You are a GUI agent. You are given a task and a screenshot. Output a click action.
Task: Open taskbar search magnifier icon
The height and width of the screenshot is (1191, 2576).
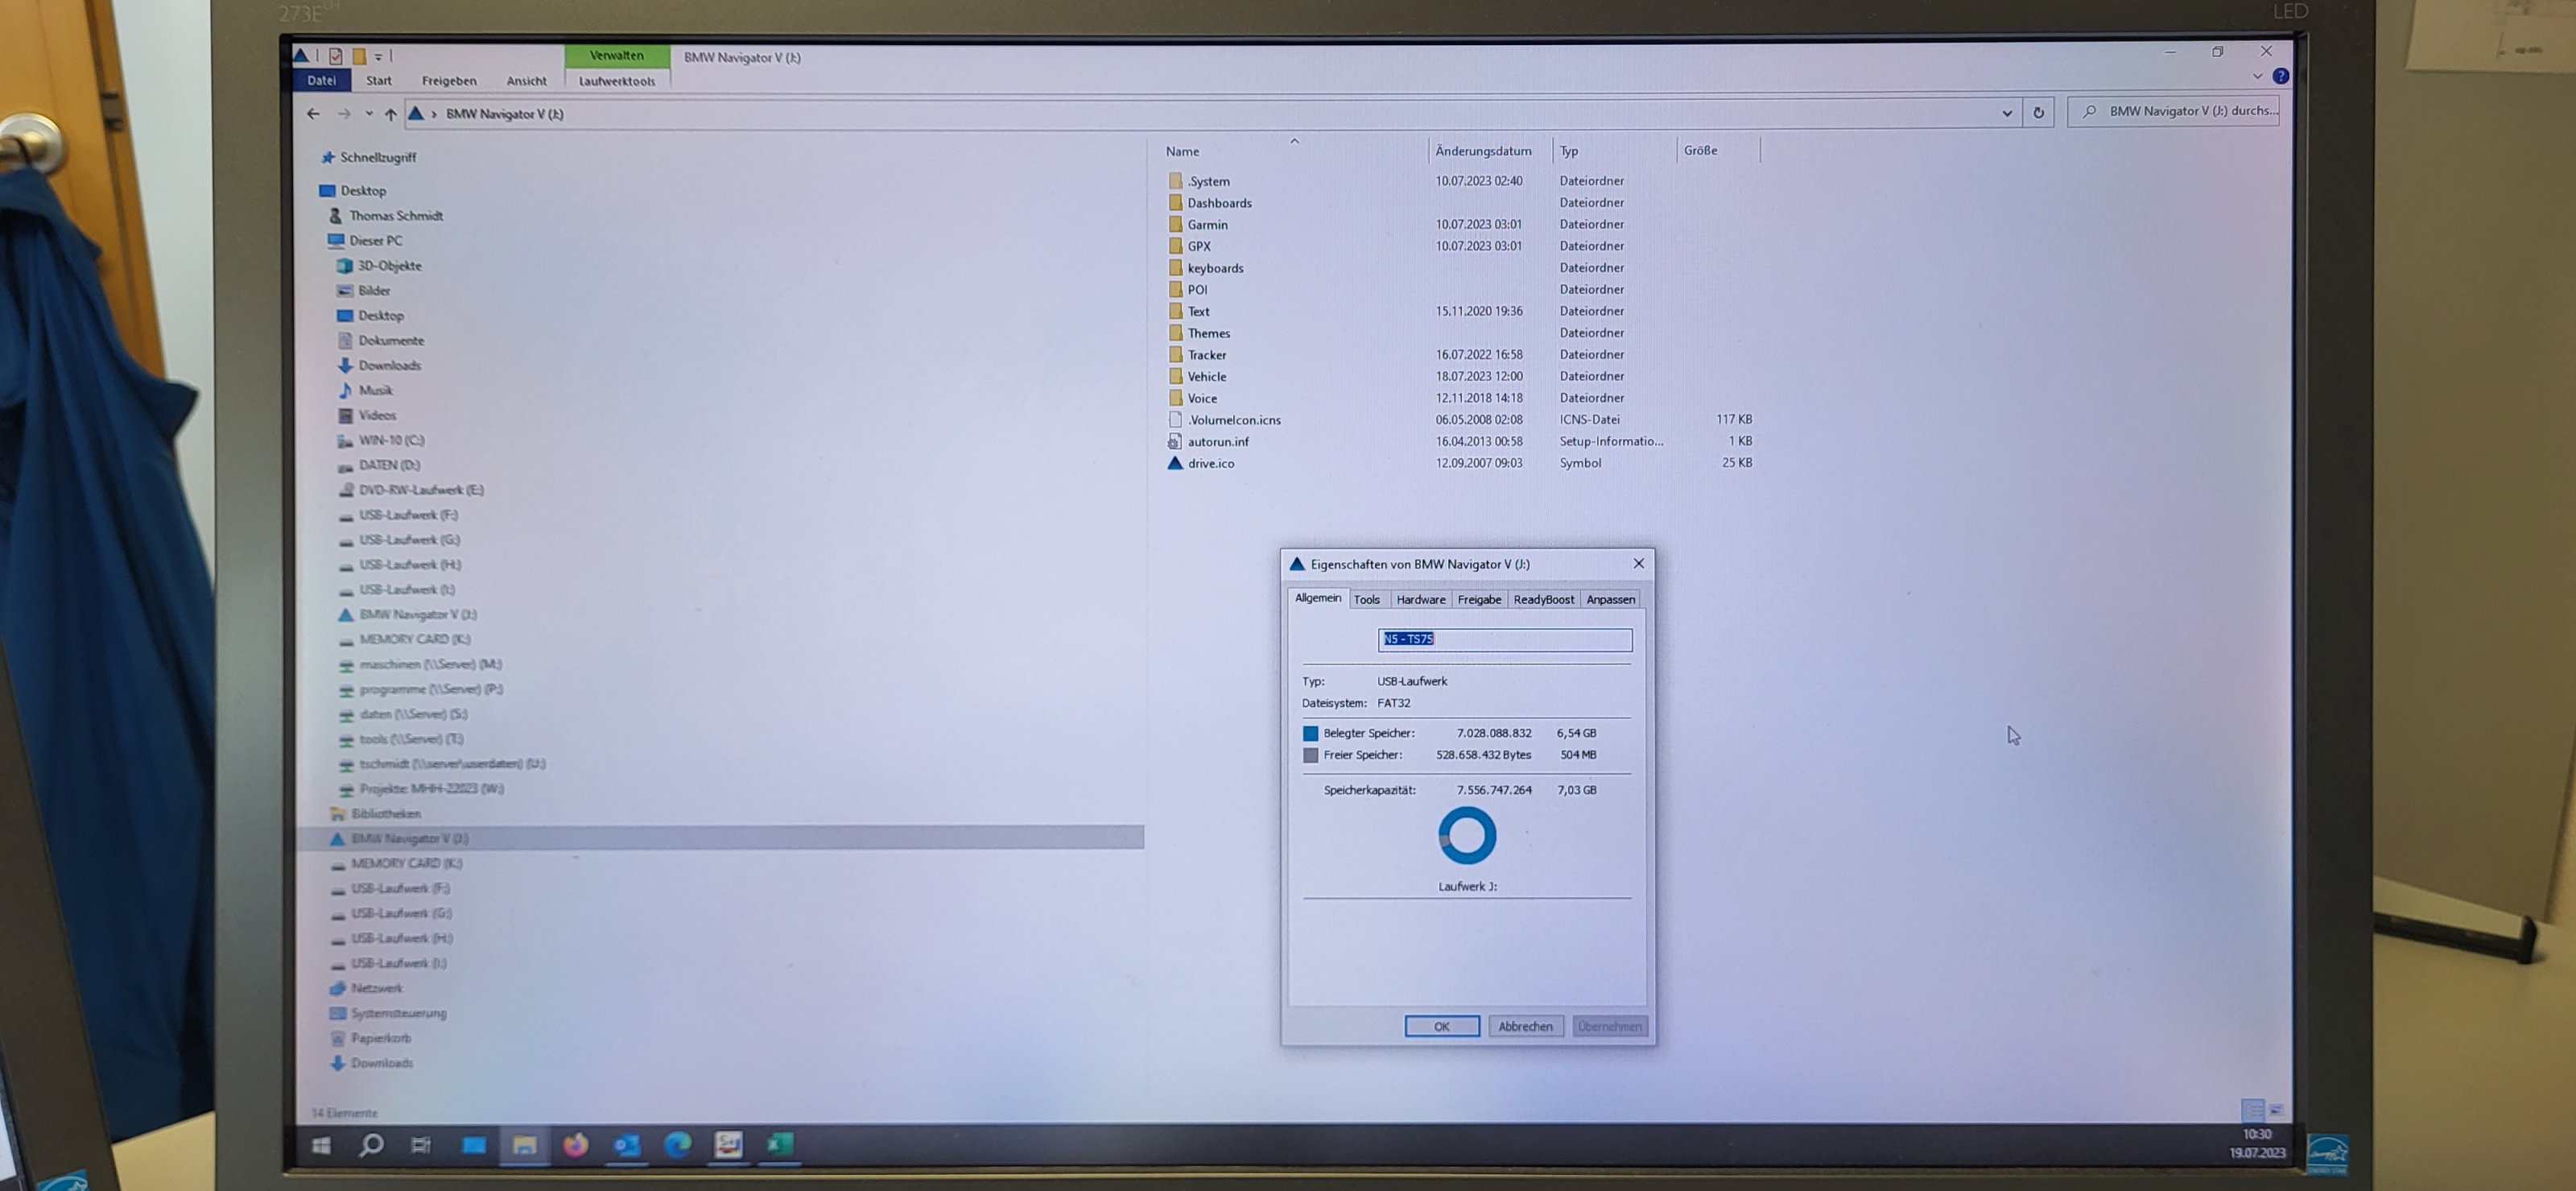(371, 1145)
